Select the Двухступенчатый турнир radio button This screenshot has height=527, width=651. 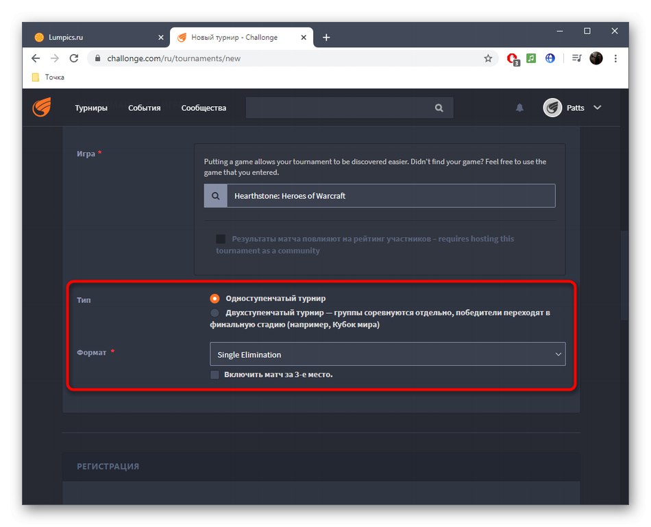(214, 312)
